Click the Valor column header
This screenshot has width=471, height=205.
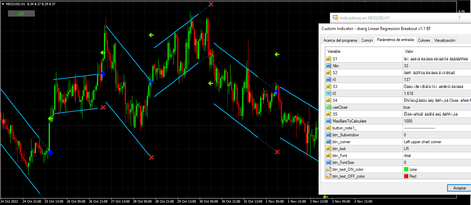(409, 51)
